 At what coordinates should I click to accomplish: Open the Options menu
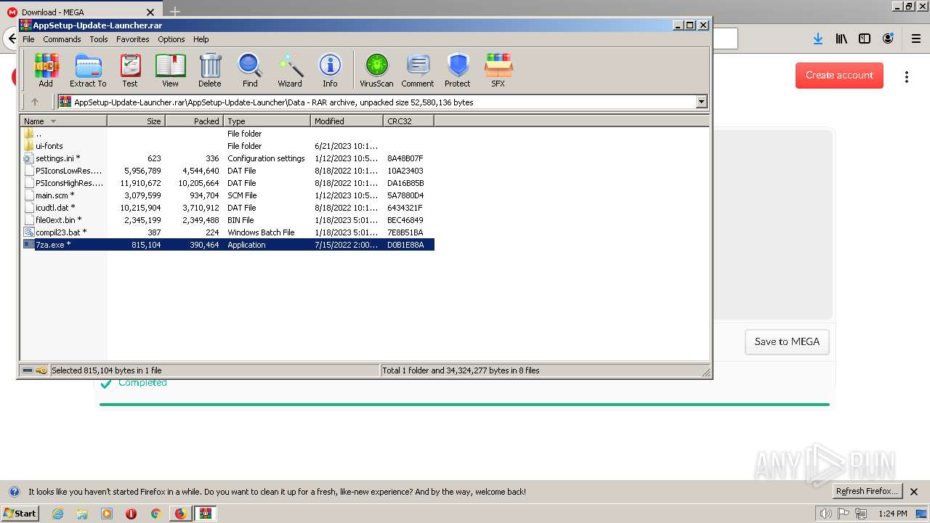pos(171,39)
